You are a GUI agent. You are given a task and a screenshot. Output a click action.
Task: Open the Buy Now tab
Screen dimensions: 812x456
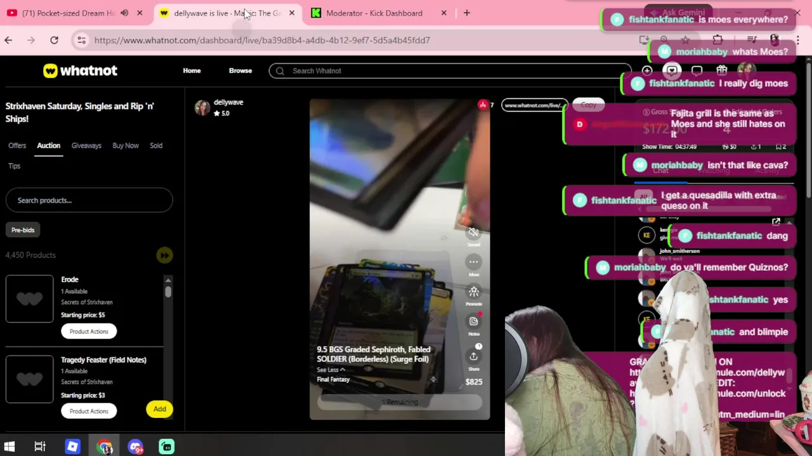[126, 146]
